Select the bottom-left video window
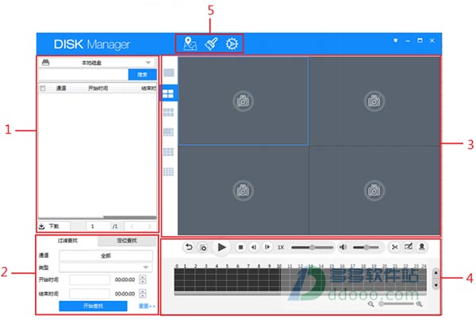The image size is (476, 324). 244,190
